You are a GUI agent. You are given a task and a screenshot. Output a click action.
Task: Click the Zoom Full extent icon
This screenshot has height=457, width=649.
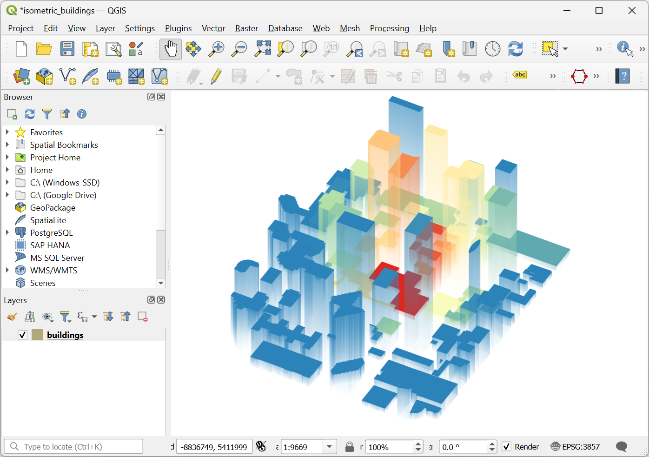coord(263,49)
